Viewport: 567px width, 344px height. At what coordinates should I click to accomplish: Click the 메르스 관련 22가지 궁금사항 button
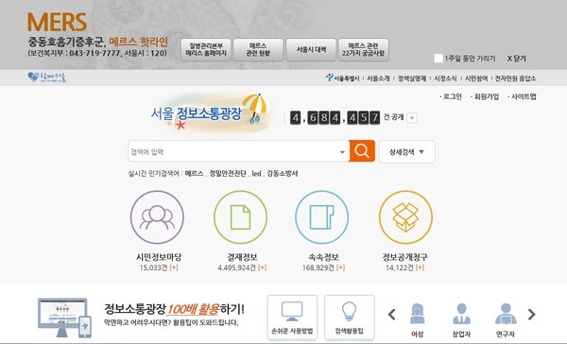pyautogui.click(x=364, y=49)
